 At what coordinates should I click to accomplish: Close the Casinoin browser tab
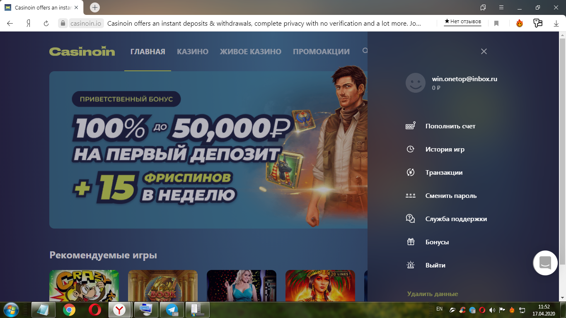(76, 7)
